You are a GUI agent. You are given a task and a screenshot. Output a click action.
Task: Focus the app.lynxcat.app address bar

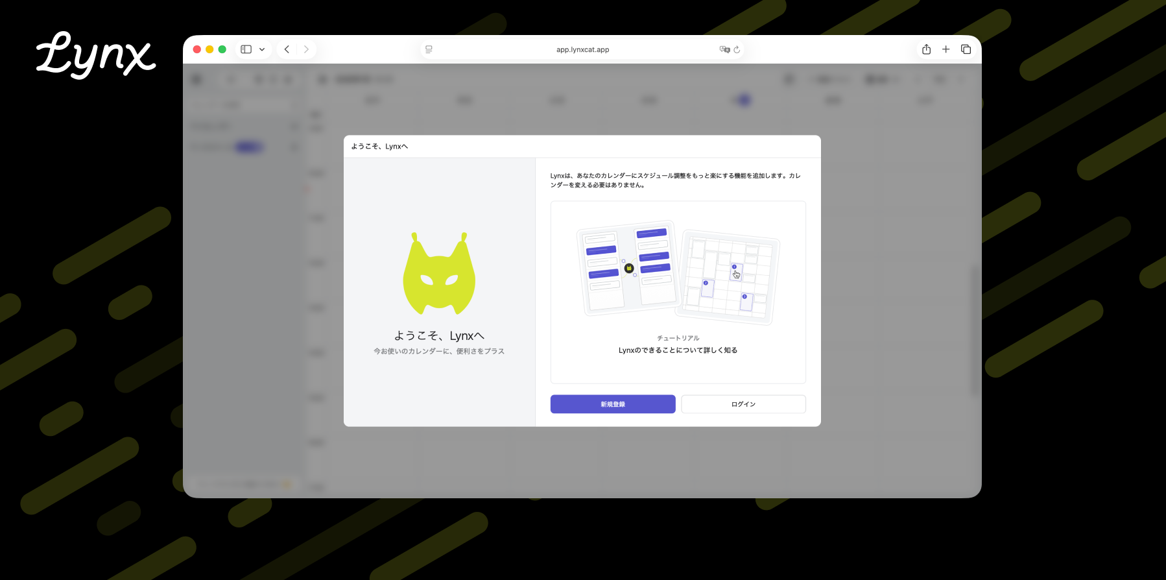582,49
